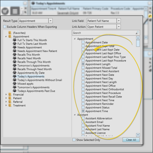
Task: Open the hamburger menu icon at top left
Action: (15, 11)
